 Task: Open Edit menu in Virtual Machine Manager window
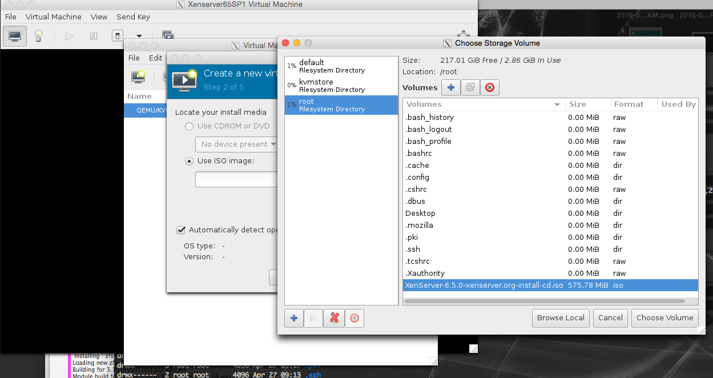(155, 58)
